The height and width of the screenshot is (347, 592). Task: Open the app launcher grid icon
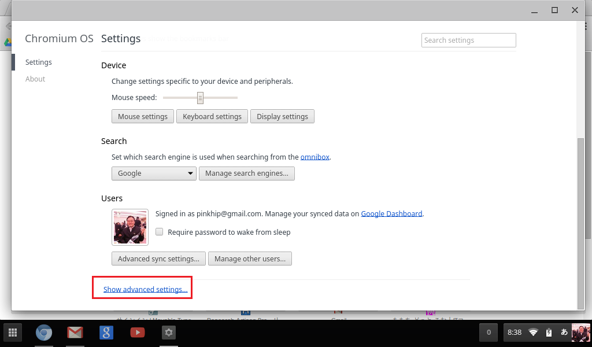[x=13, y=333]
